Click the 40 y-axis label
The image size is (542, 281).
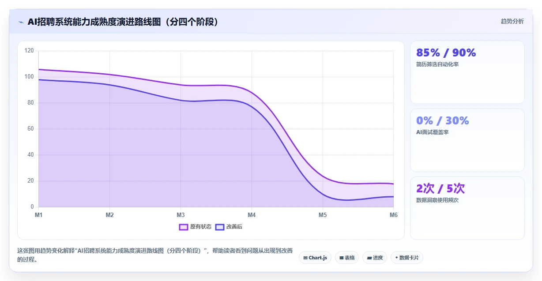pos(30,155)
